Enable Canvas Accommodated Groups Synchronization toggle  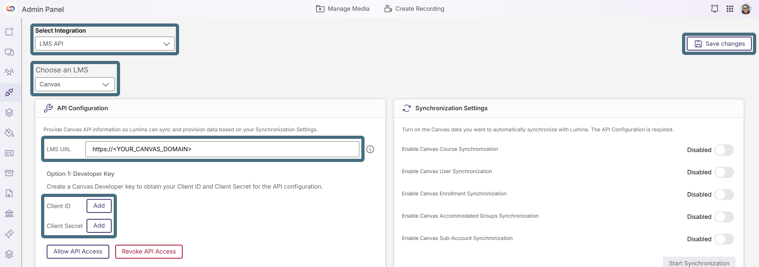point(724,217)
